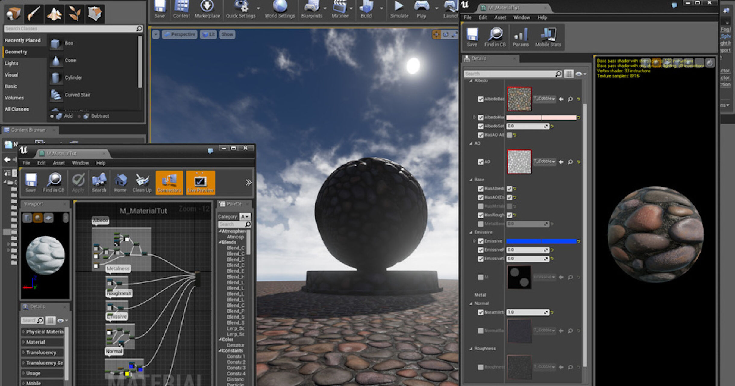Click Save in the main editor toolbar
The image size is (735, 386).
coord(159,9)
